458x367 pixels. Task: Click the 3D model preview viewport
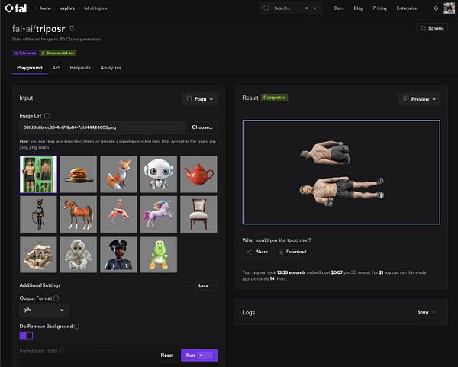click(x=341, y=172)
